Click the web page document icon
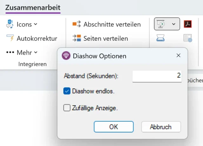 pos(188,38)
